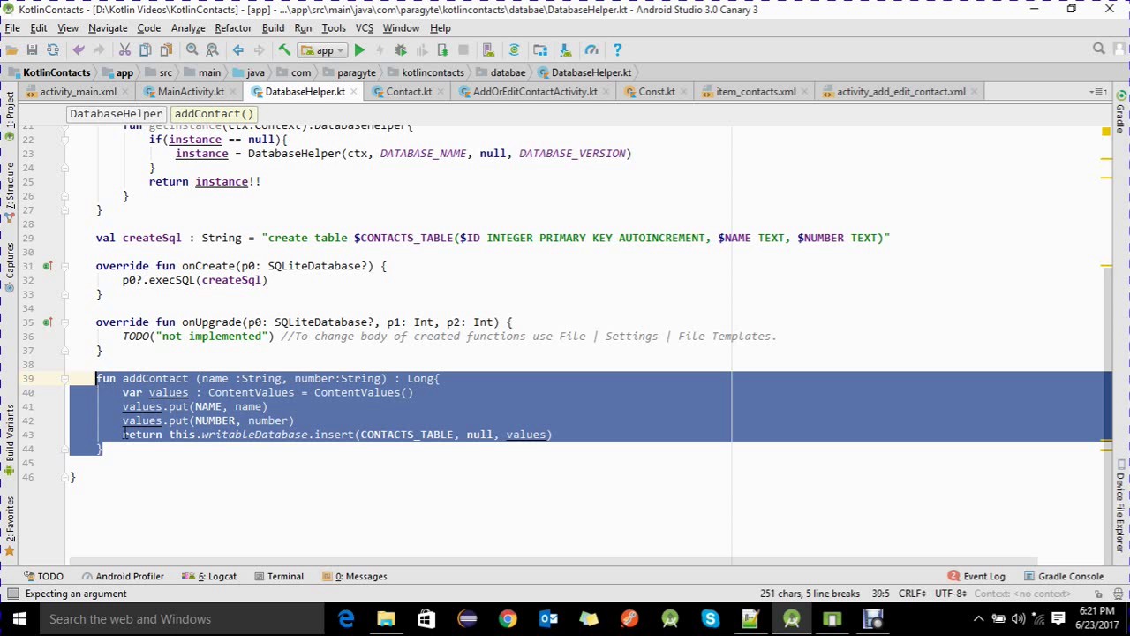
Task: Open the Terminal tool window
Action: click(x=279, y=577)
